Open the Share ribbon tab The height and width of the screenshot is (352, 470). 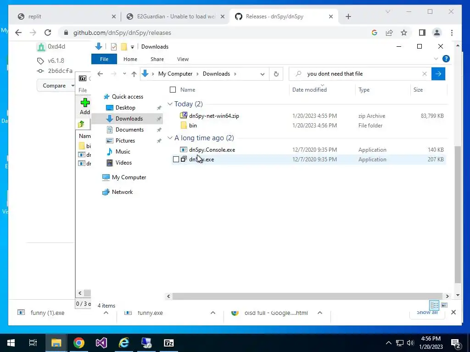(157, 59)
